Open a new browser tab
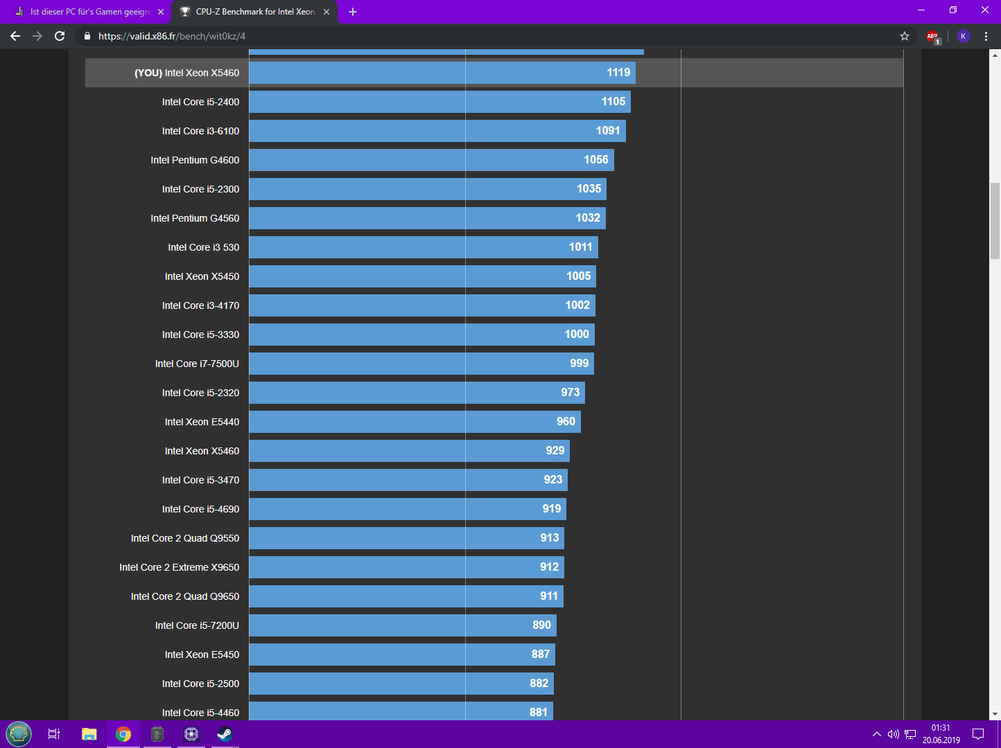This screenshot has width=1001, height=748. [x=353, y=12]
